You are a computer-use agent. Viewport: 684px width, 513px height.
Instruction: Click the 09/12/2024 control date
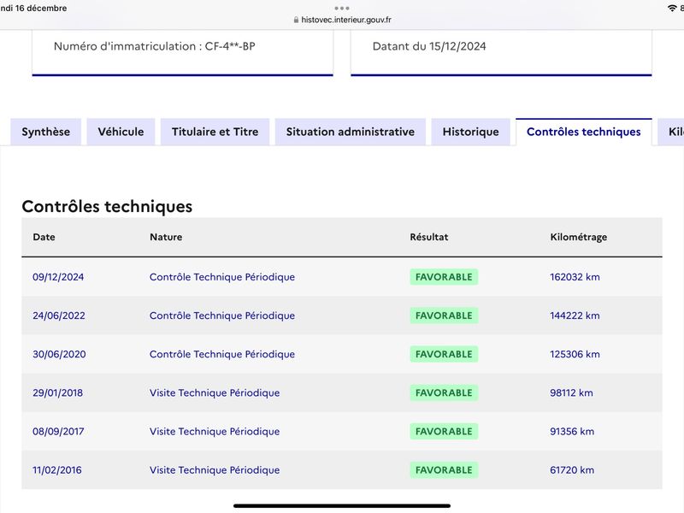[58, 277]
